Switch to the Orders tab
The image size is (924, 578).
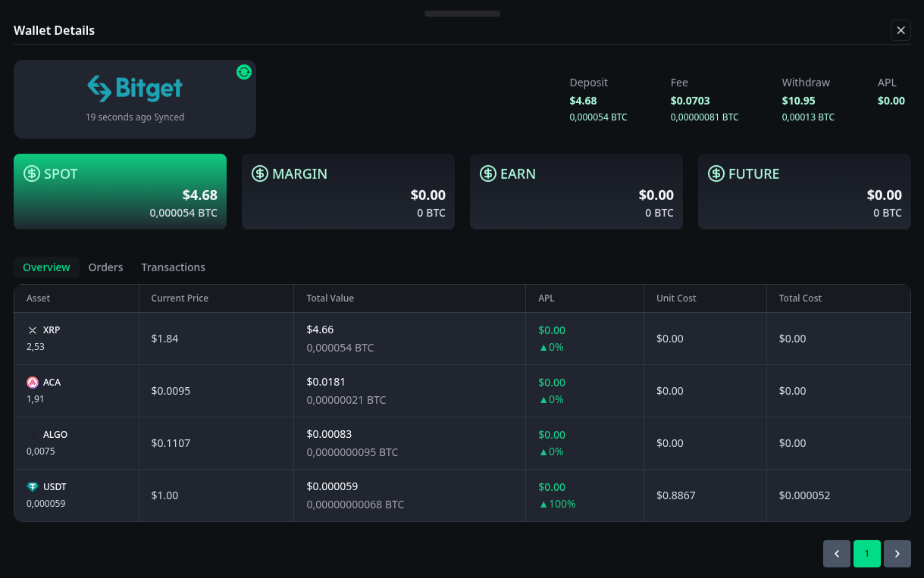pos(105,267)
